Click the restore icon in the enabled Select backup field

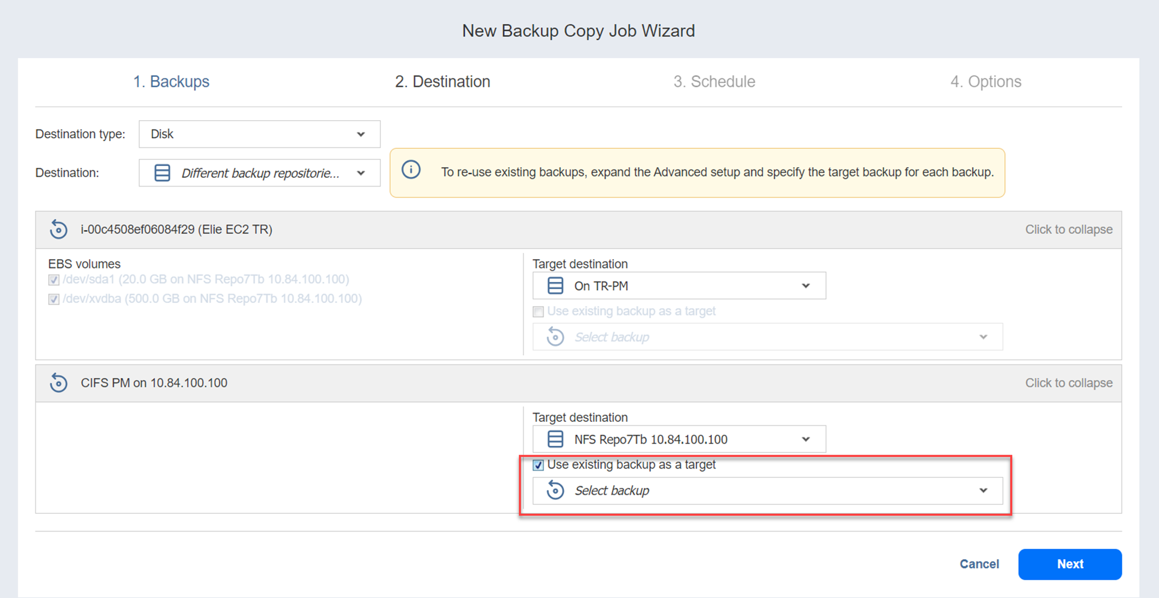pyautogui.click(x=555, y=491)
